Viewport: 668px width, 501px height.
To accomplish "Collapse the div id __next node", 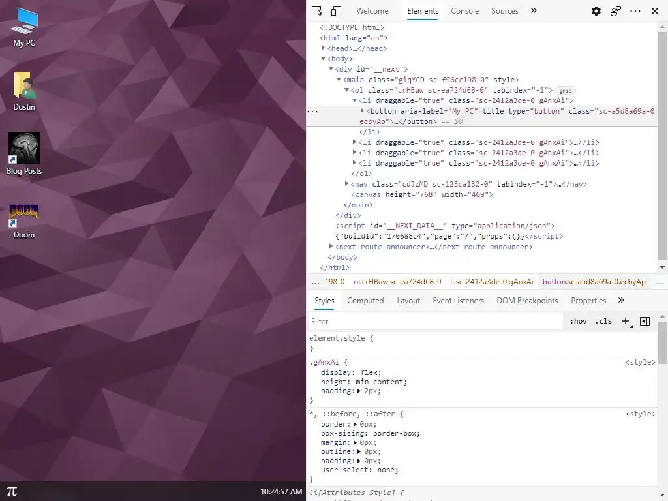I will [x=331, y=68].
